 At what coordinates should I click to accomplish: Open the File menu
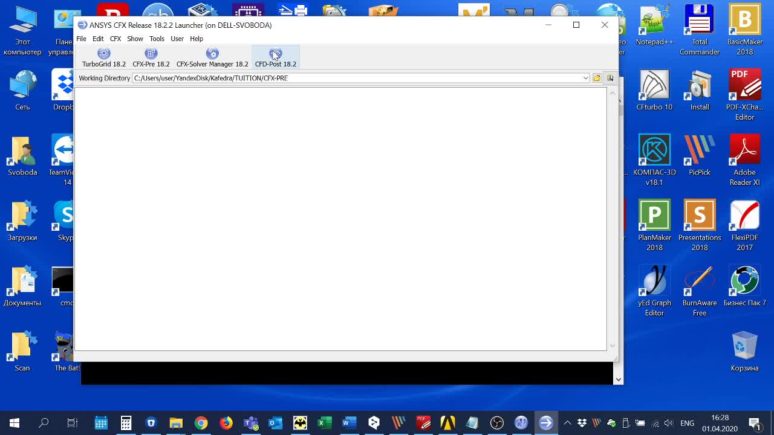point(81,39)
